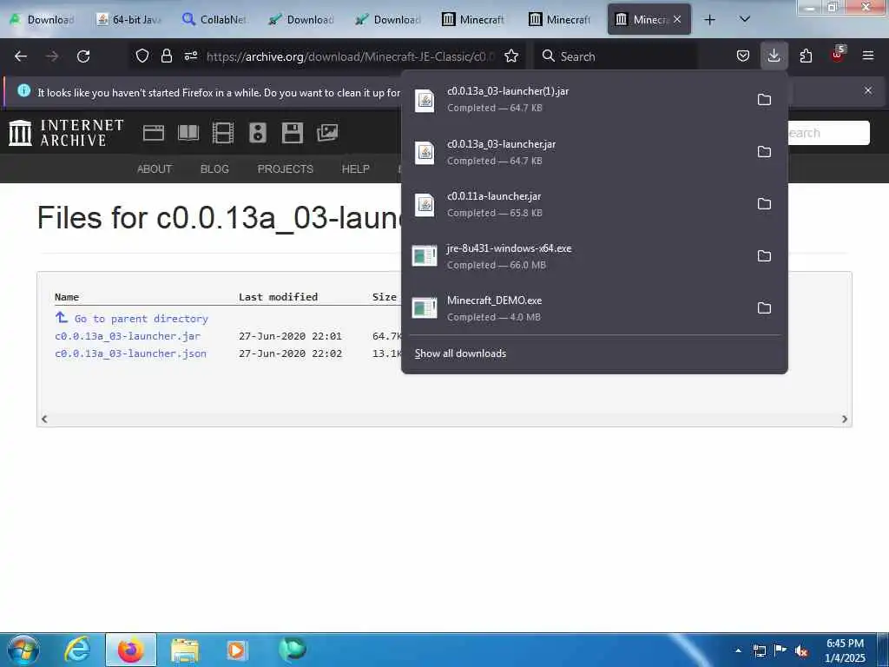Open the ABOUT navigation link
Image resolution: width=889 pixels, height=667 pixels.
point(155,169)
